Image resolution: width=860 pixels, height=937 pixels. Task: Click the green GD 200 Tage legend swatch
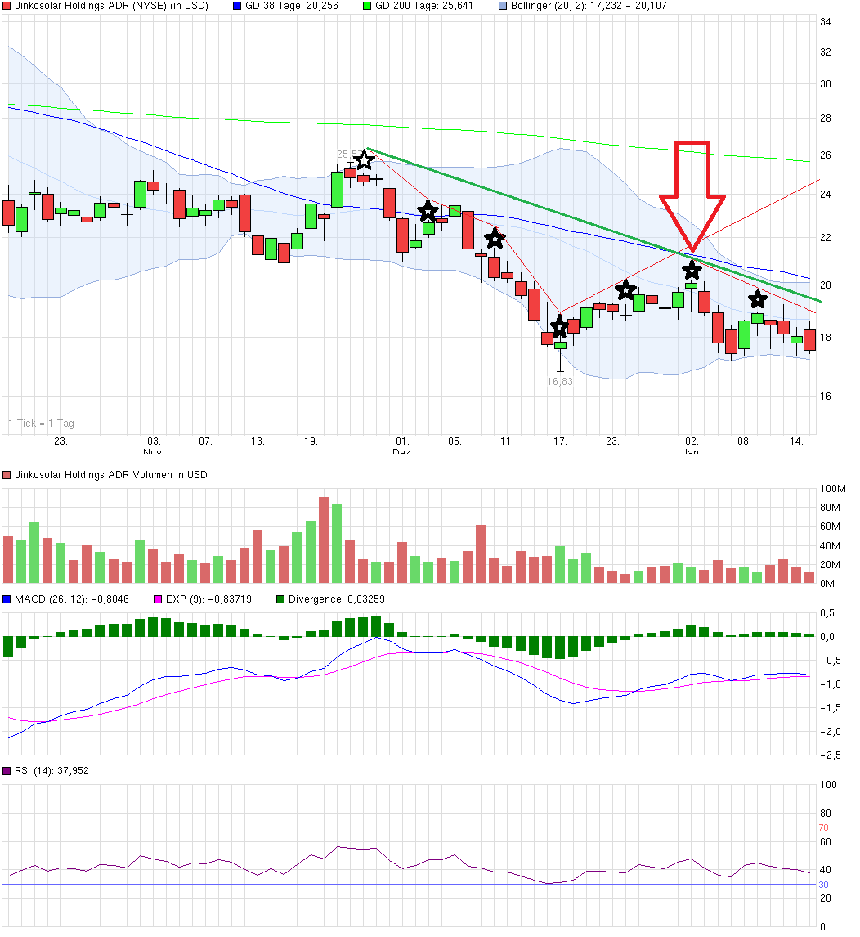pos(367,6)
